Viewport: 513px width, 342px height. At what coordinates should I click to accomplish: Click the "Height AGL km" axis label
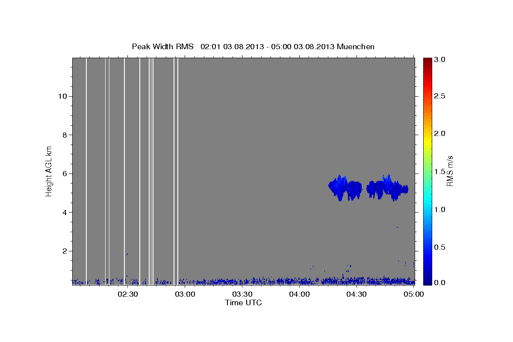(x=49, y=171)
